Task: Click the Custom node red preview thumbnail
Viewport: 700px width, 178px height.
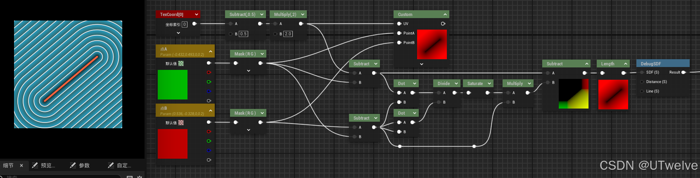Action: (432, 44)
